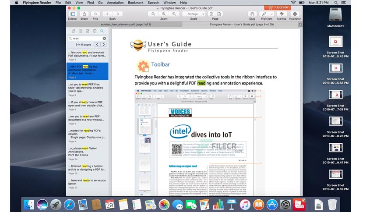Open the Apple menu
Screen dimensions: 366x212
pyautogui.click(x=17, y=3)
